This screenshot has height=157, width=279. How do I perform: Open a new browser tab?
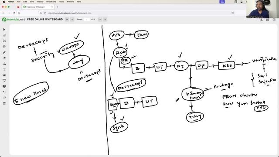click(x=58, y=7)
